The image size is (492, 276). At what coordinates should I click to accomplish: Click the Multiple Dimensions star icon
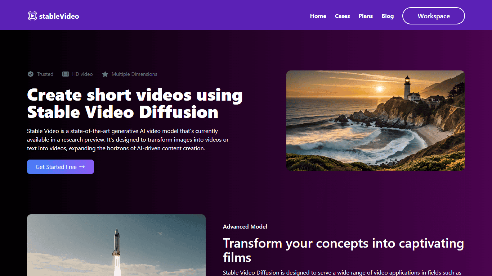coord(105,74)
